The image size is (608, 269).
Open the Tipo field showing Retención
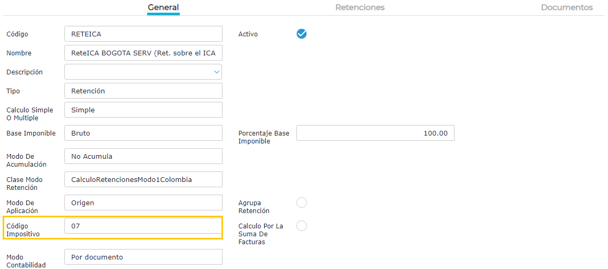(x=143, y=91)
